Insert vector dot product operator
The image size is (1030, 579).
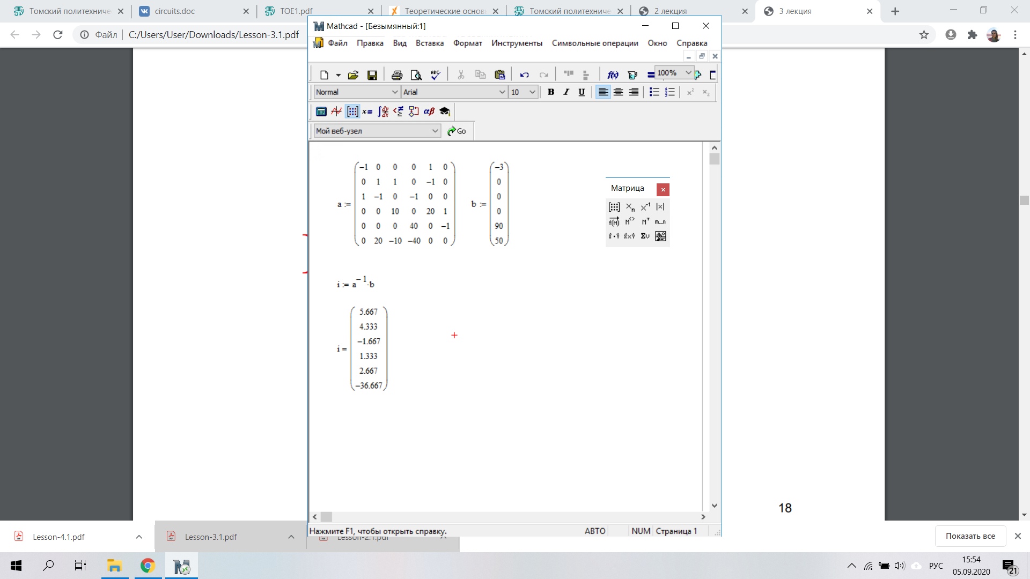click(x=614, y=236)
